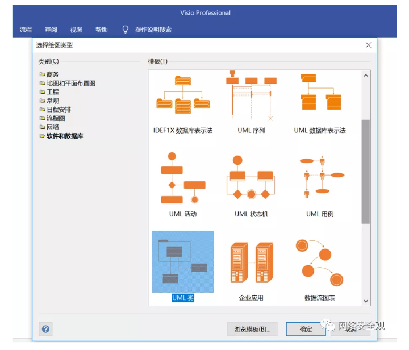Switch to the 视图 ribbon tab

point(76,30)
